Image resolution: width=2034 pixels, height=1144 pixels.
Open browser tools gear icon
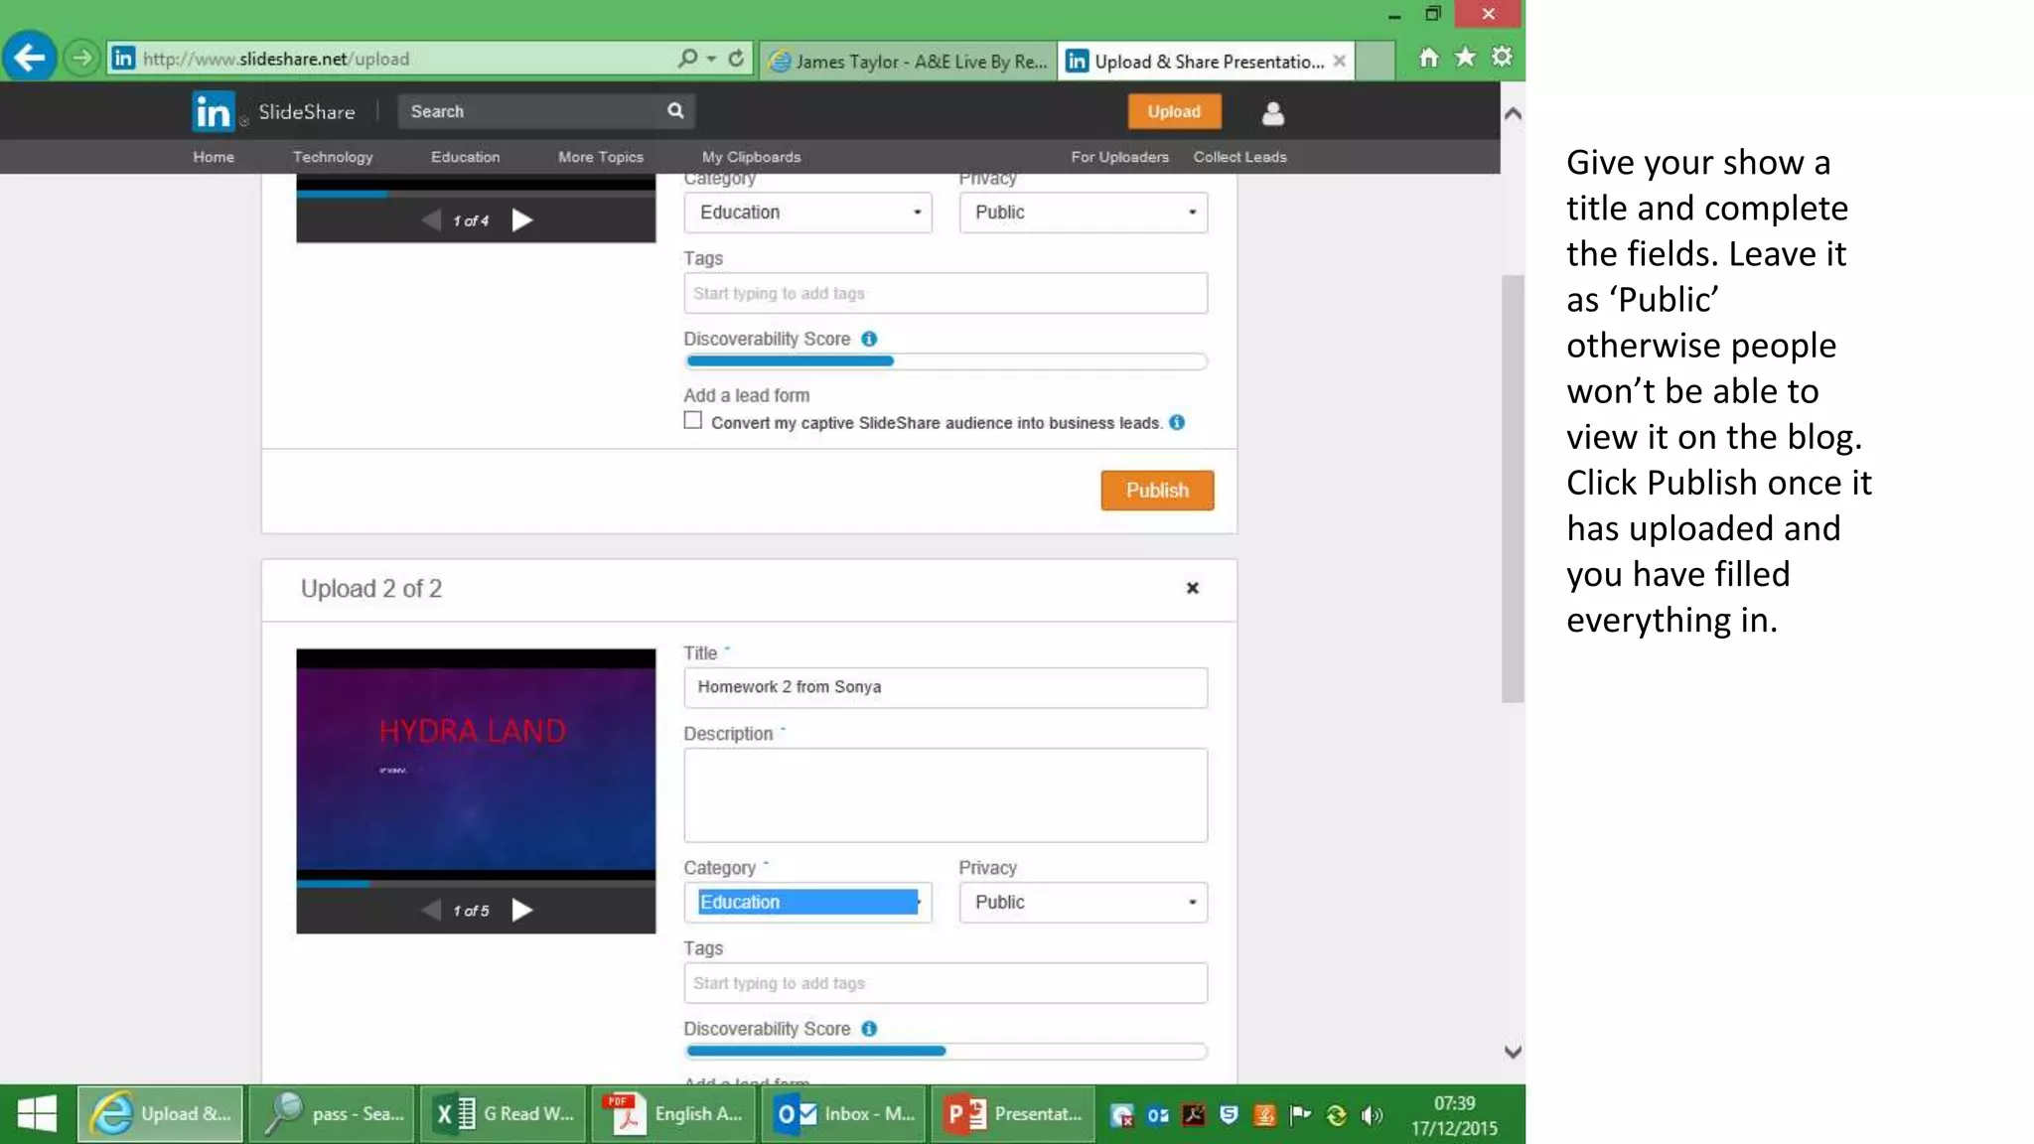1502,58
